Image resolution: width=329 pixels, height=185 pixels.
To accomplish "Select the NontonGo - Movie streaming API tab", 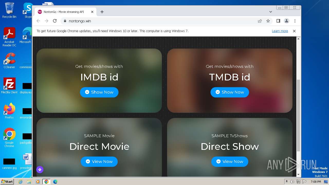I will (66, 12).
